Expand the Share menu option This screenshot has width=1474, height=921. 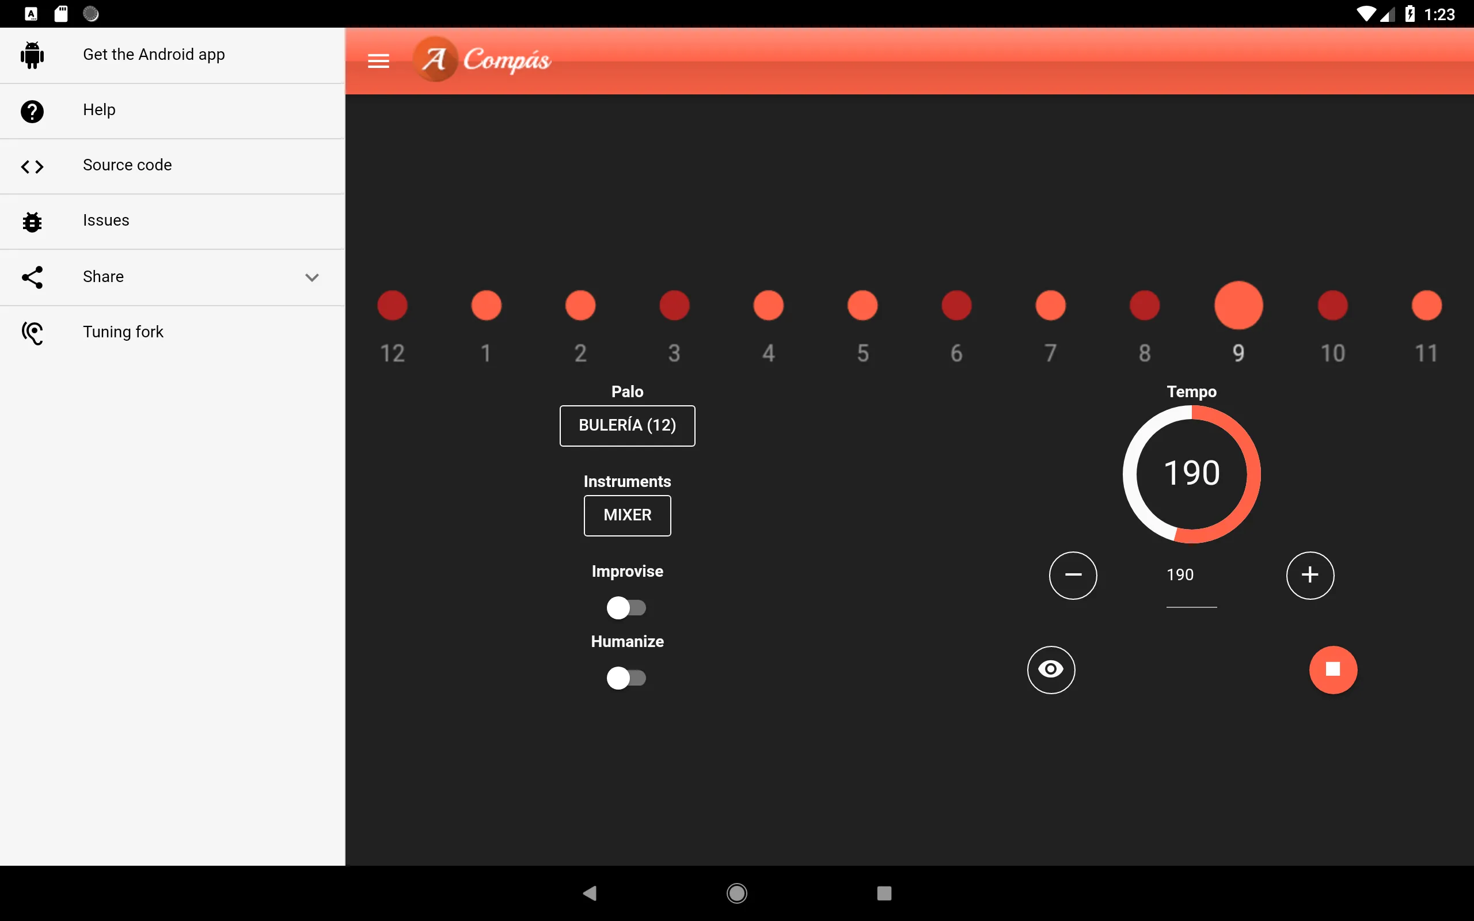(x=311, y=276)
